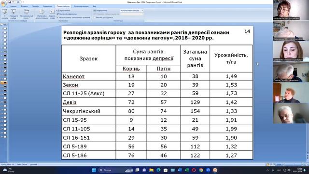
Task: Click the bottom participant video thumbnail
Action: click(291, 114)
